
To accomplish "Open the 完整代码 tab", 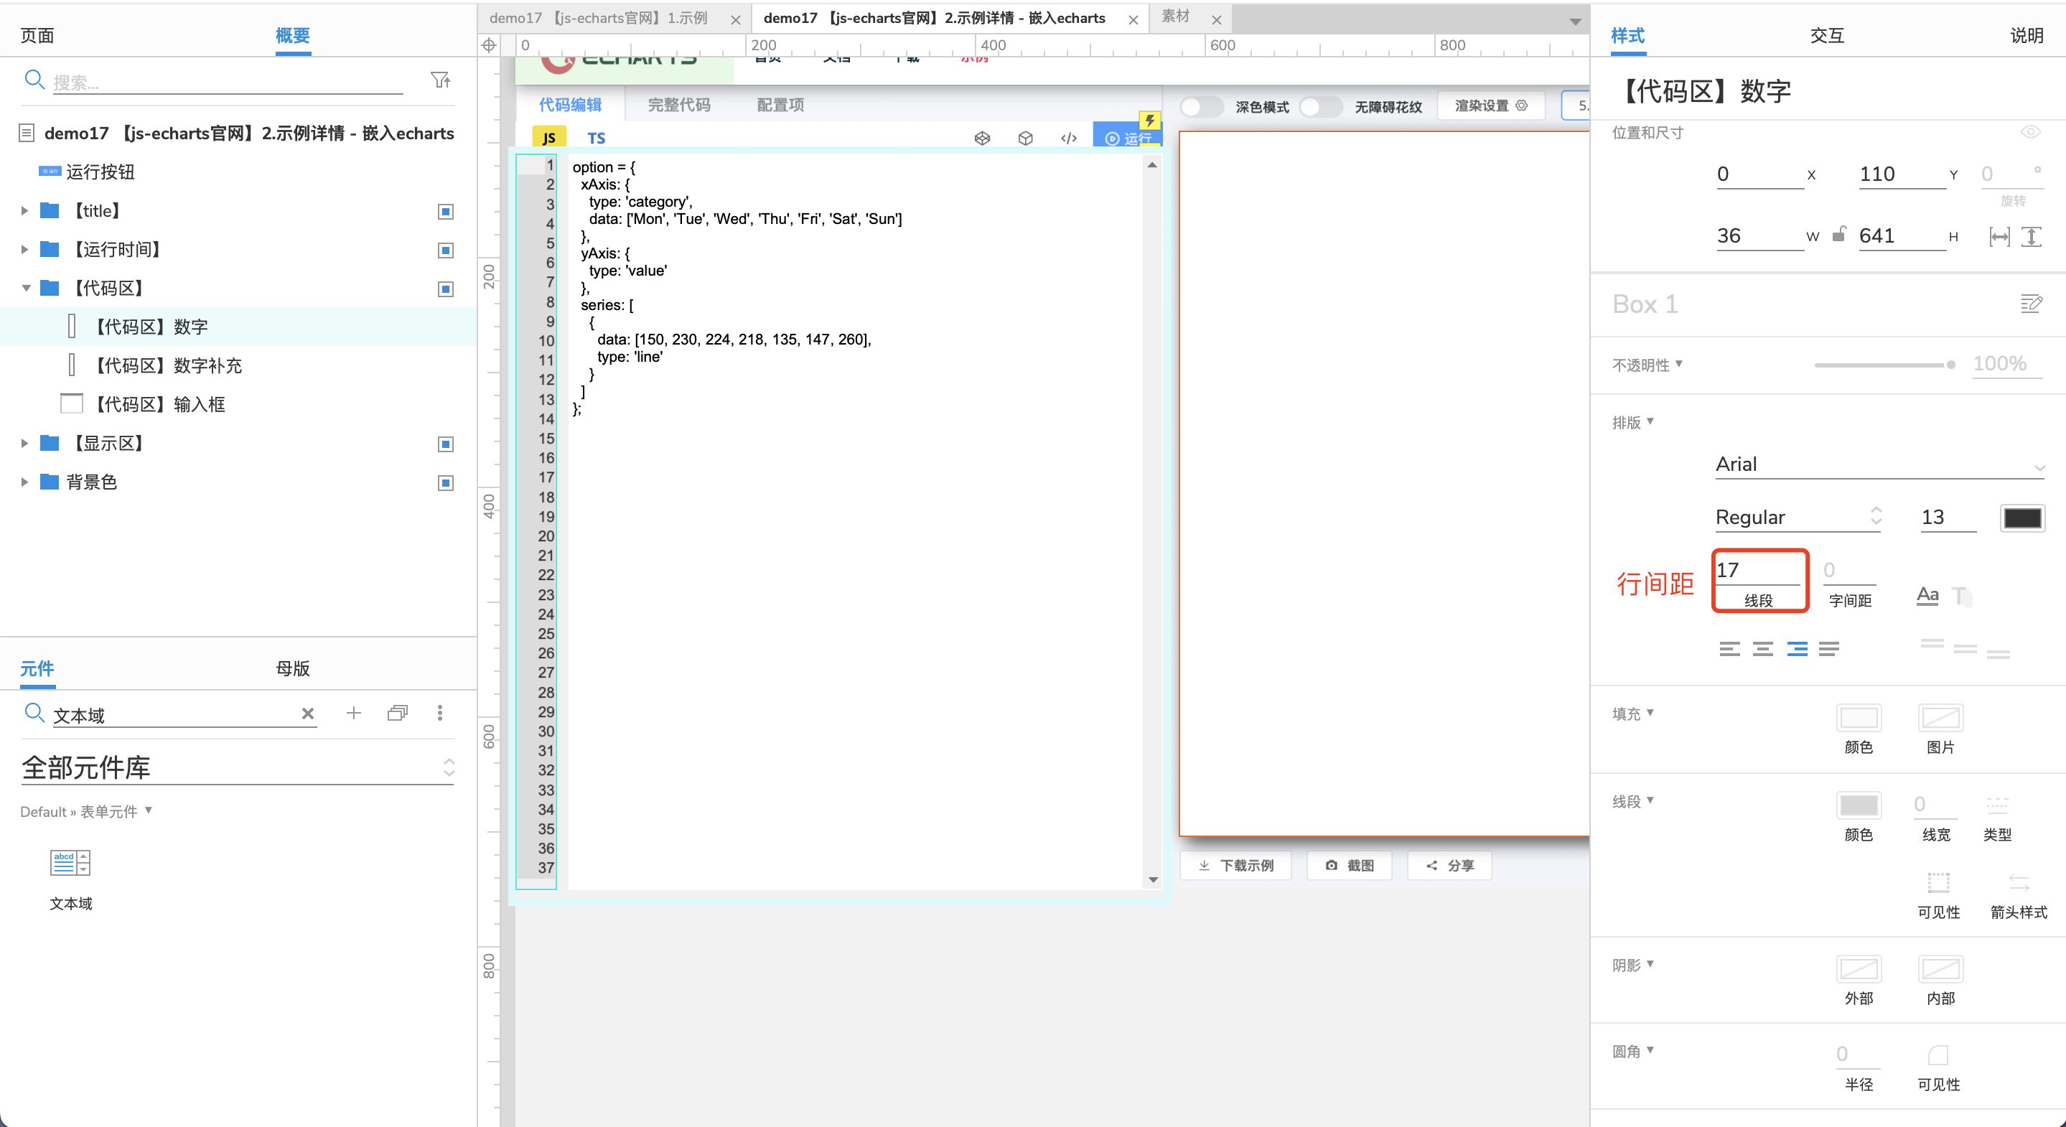I will coord(678,105).
